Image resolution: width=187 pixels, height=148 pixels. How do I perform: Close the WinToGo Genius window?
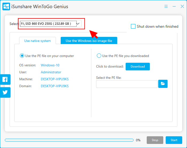pos(182,6)
